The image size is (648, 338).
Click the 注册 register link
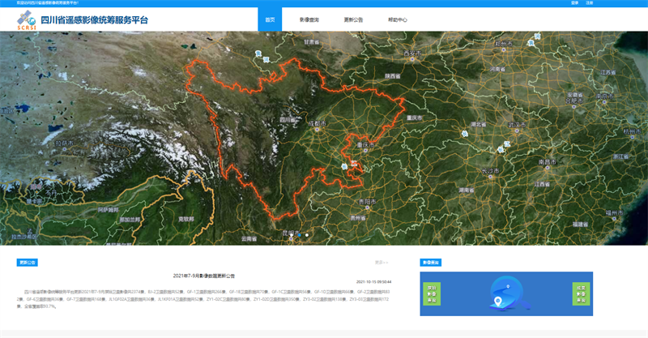[590, 3]
